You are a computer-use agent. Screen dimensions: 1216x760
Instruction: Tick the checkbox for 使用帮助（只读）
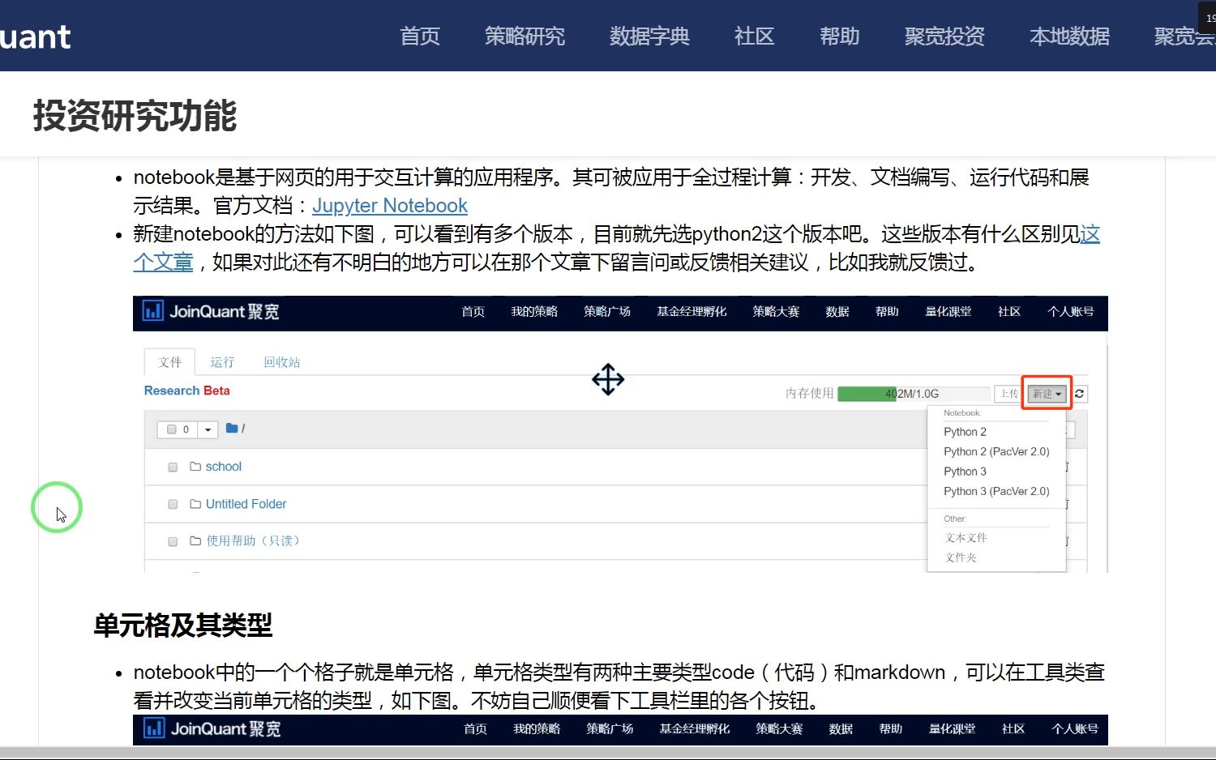(x=173, y=541)
